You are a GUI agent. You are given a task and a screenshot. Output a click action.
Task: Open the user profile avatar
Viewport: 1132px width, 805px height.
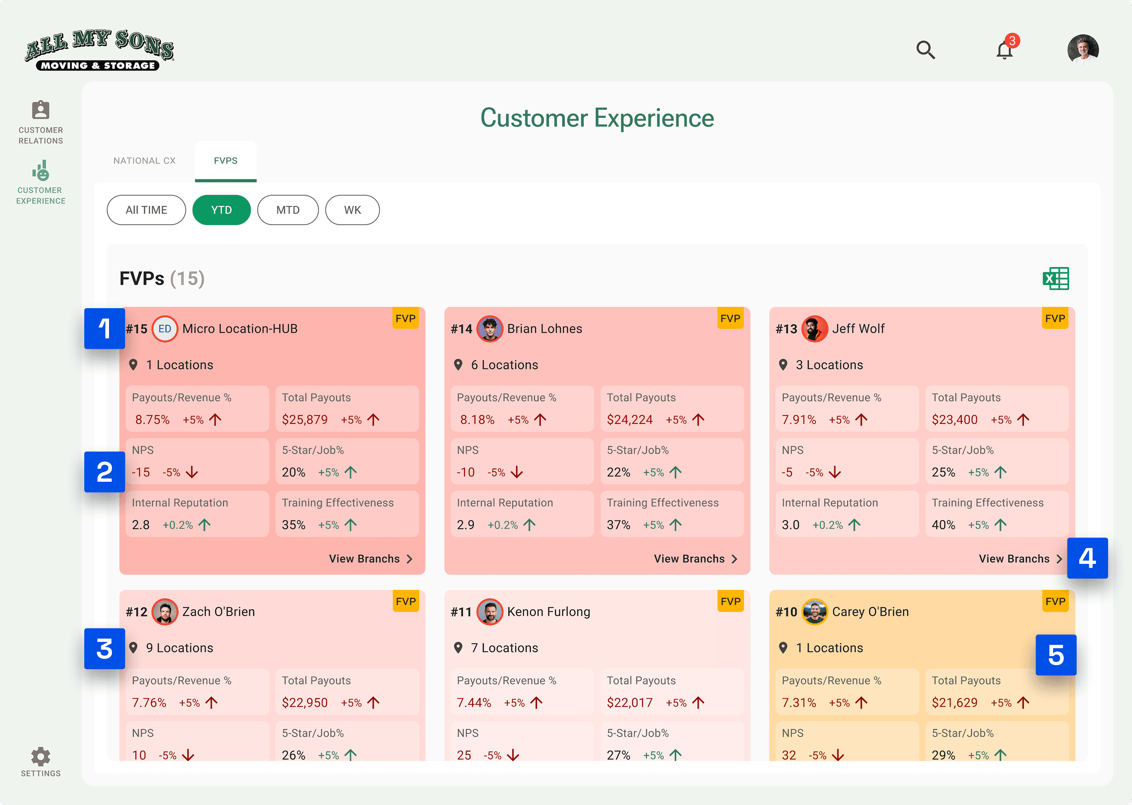point(1083,49)
